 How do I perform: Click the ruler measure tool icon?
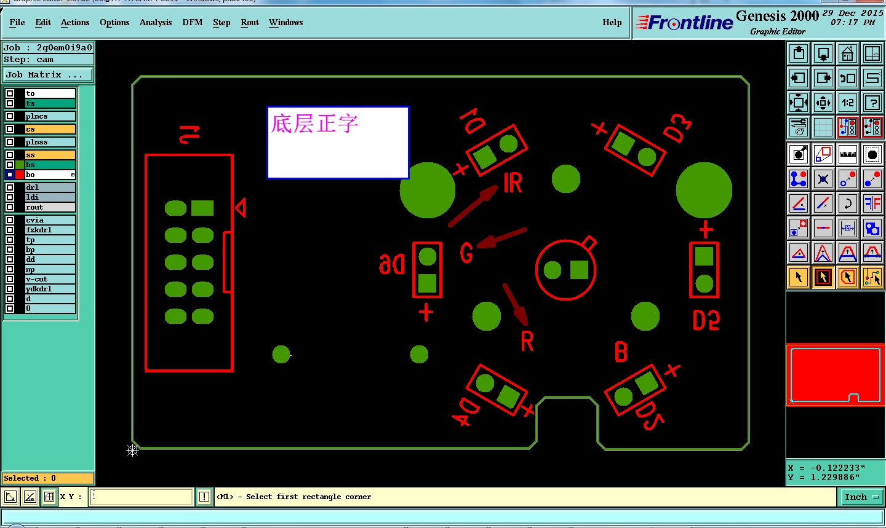(x=848, y=154)
